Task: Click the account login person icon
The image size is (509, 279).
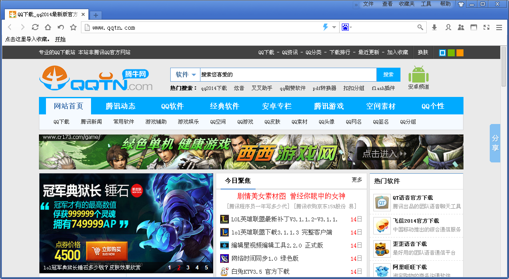Action: (448, 27)
